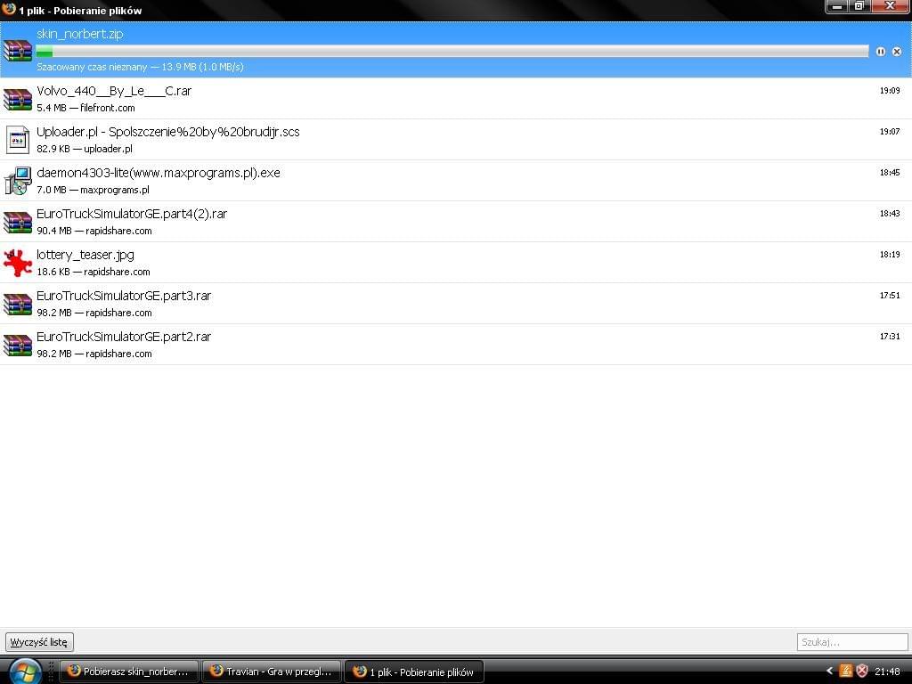Image resolution: width=912 pixels, height=684 pixels.
Task: Click the red lottery_teaser.jpg image icon
Action: (x=18, y=263)
